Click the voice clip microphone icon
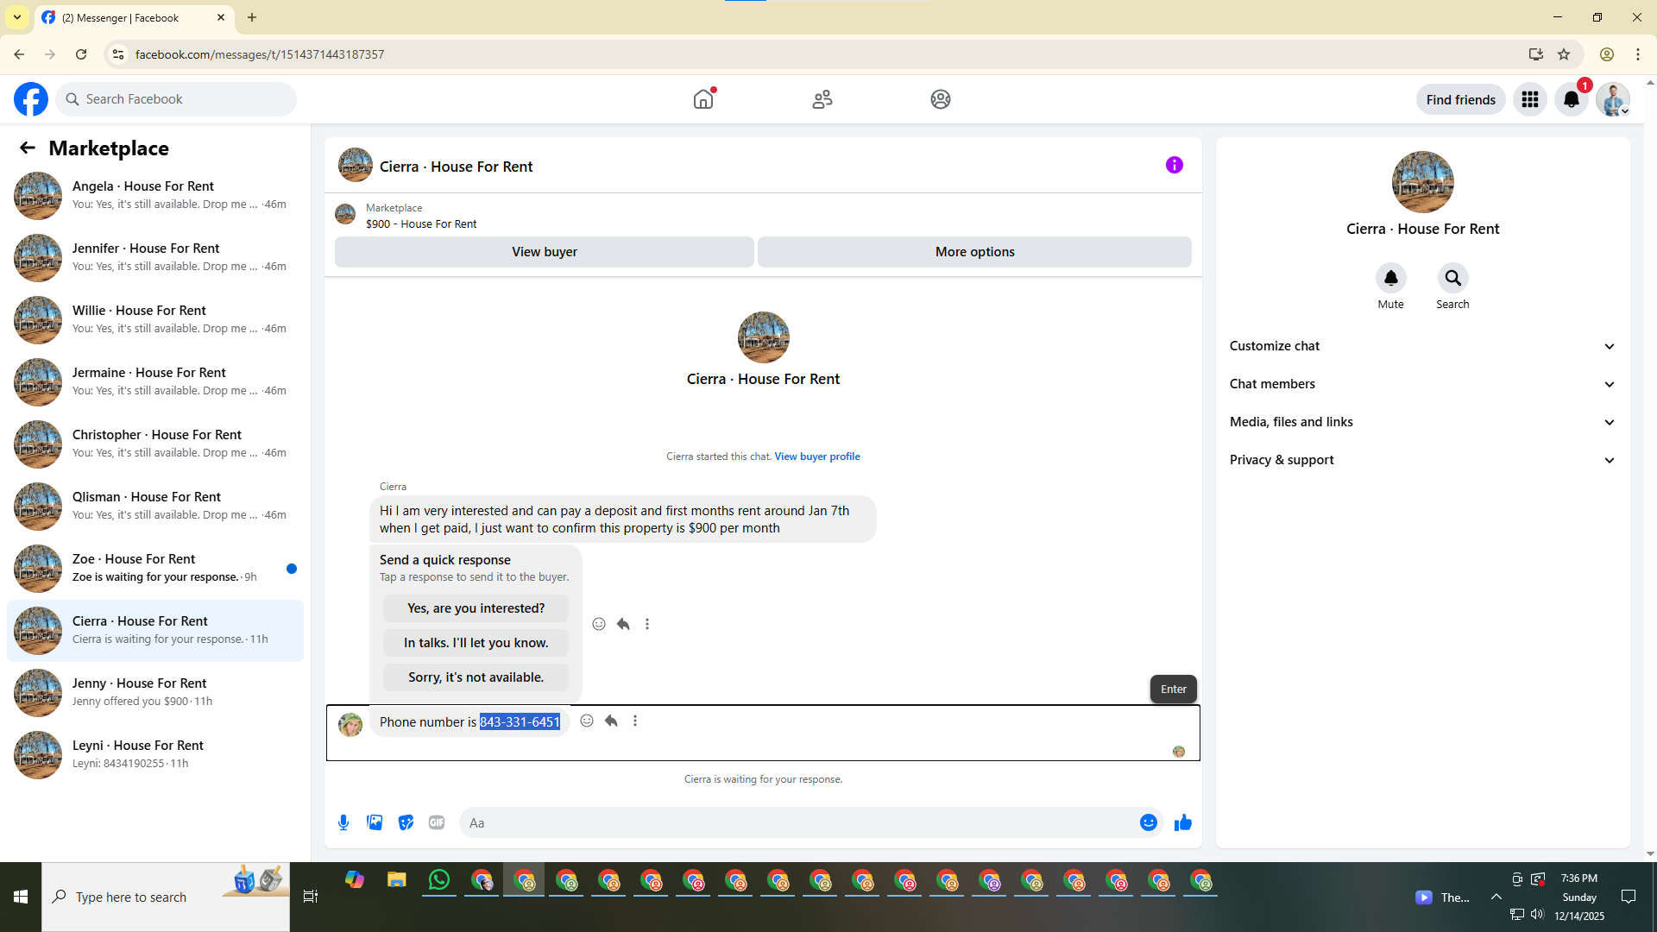The width and height of the screenshot is (1657, 932). click(343, 822)
